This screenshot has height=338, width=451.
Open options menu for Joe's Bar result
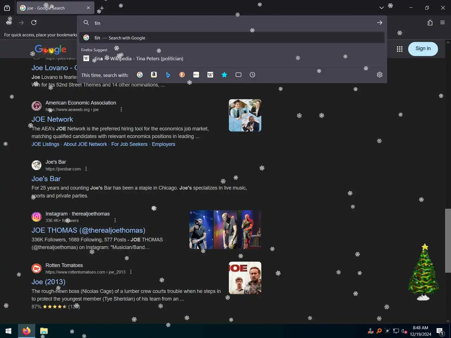pos(86,169)
